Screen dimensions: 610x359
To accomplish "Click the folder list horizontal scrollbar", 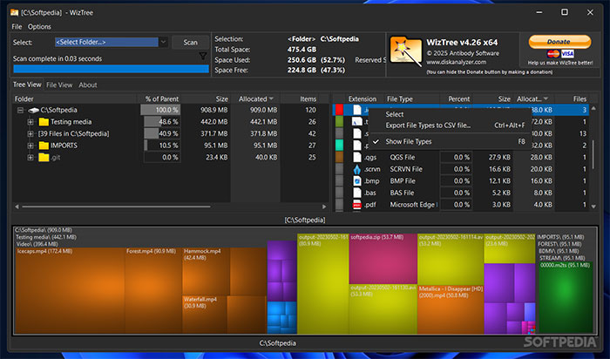I will point(116,207).
